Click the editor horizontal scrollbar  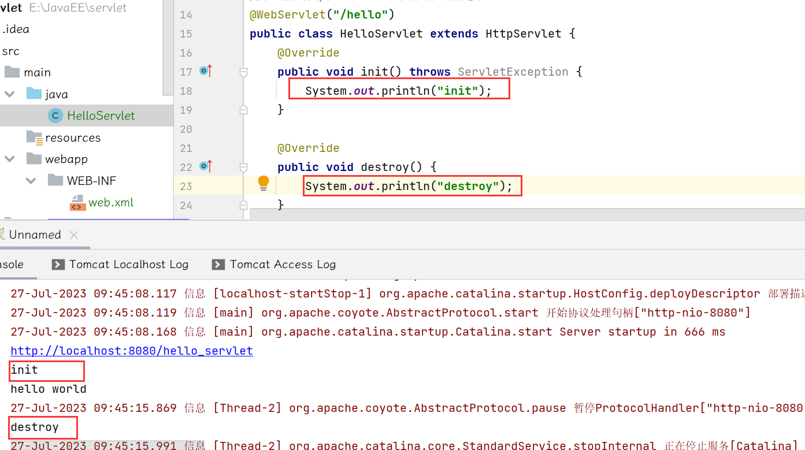coord(527,214)
